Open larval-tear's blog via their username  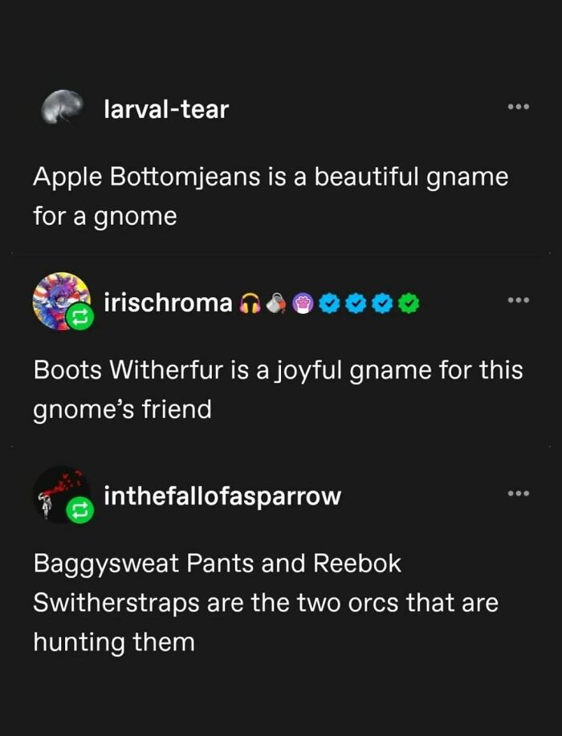(165, 109)
